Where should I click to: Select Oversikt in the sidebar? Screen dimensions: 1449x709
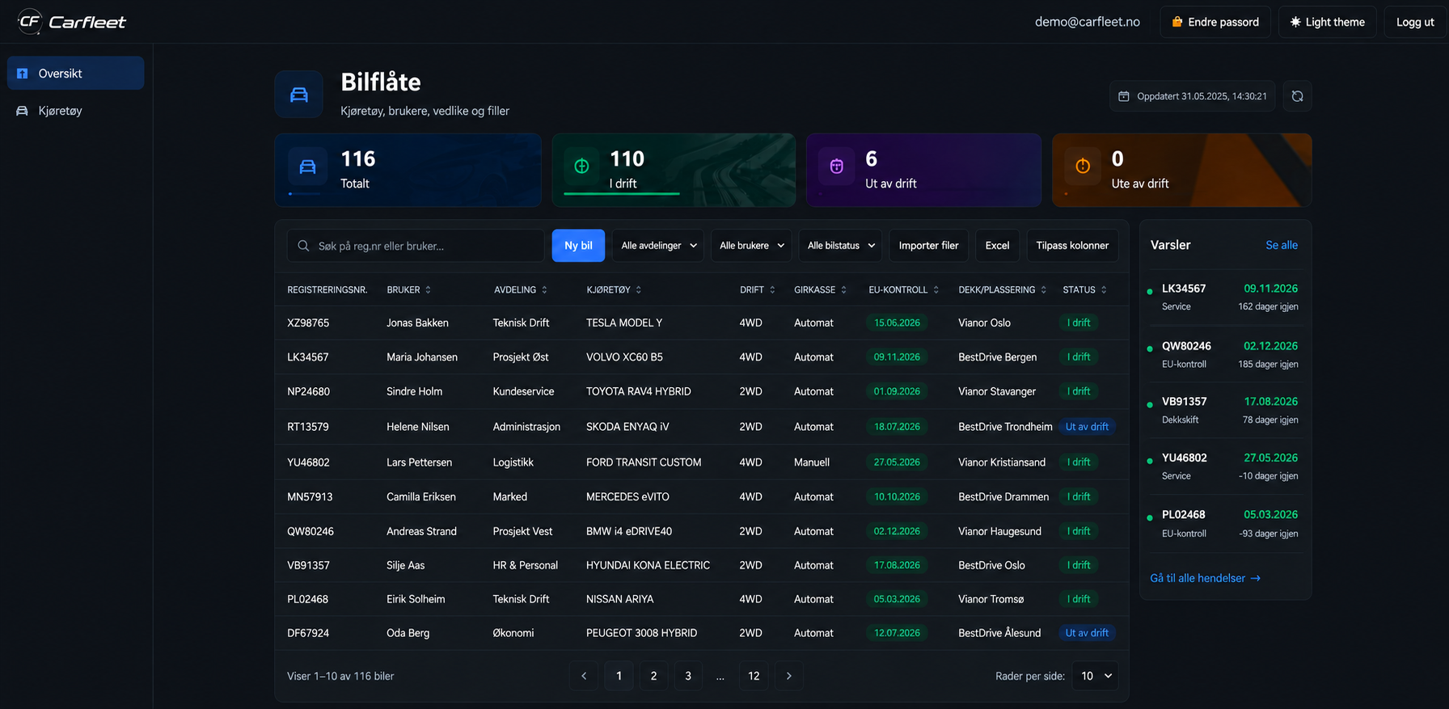(75, 74)
